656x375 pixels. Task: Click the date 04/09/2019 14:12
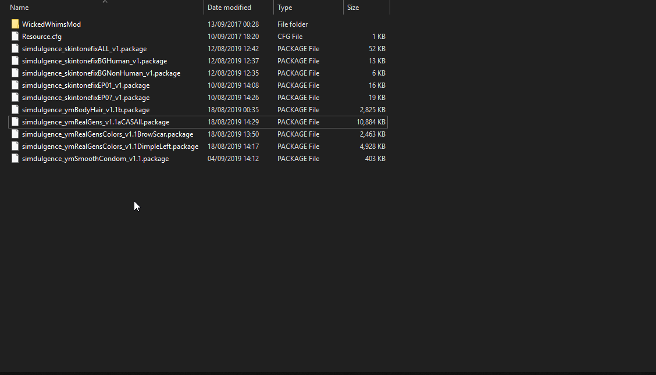pyautogui.click(x=233, y=159)
